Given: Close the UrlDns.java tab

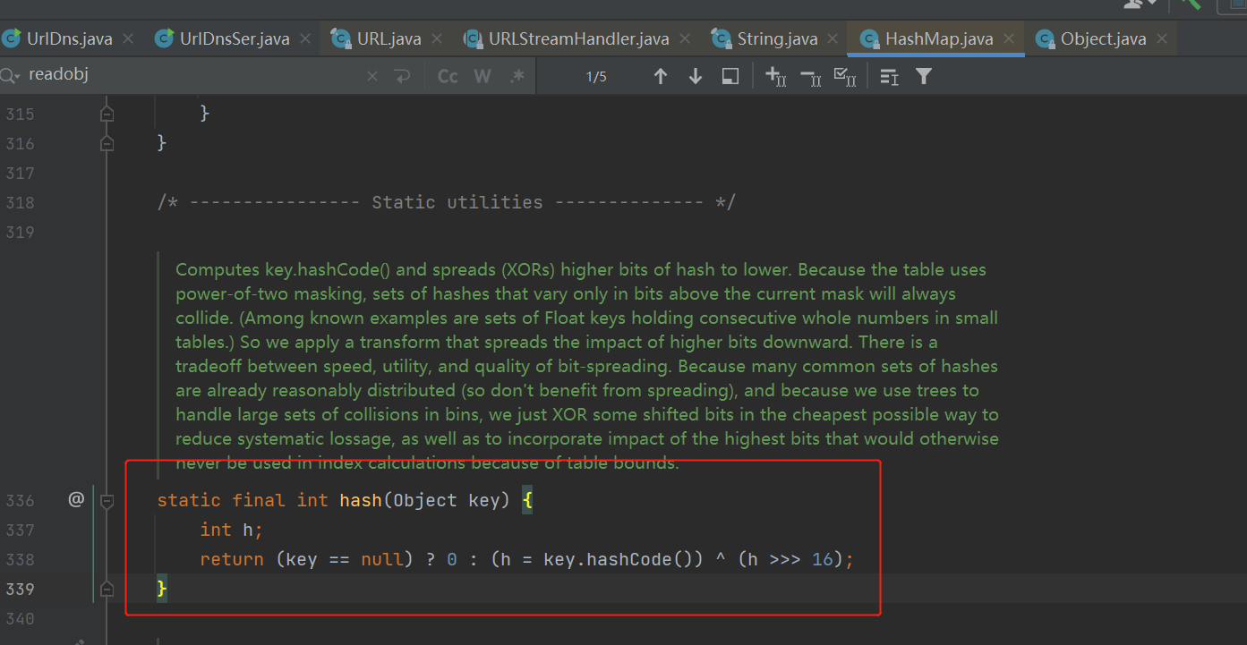Looking at the screenshot, I should 128,39.
